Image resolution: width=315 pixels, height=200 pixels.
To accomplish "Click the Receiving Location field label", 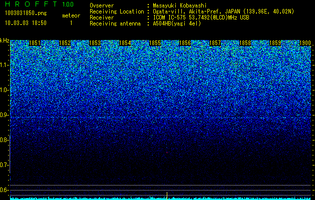I will pos(117,11).
